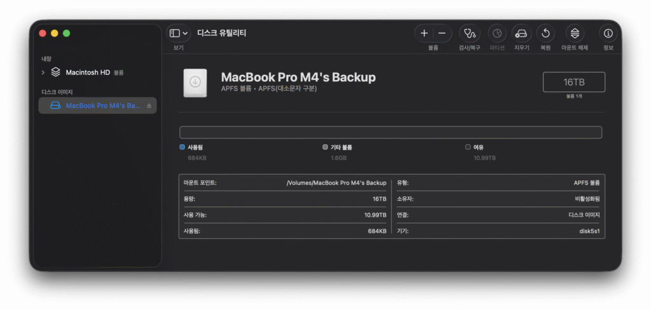Click the mount point path value

tap(336, 183)
